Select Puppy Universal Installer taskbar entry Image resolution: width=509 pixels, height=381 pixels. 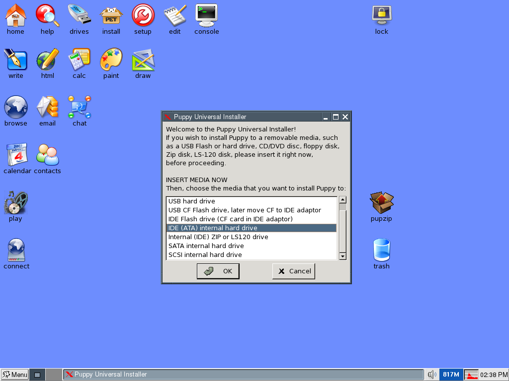tap(243, 375)
